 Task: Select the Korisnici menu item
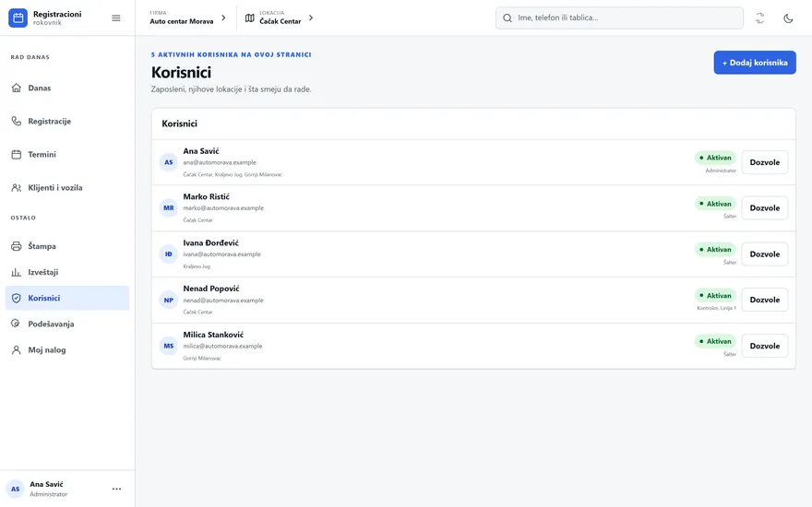(x=67, y=298)
